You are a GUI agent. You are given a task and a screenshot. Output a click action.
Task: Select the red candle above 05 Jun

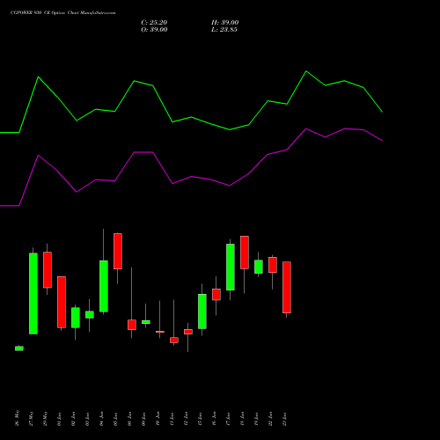118,251
